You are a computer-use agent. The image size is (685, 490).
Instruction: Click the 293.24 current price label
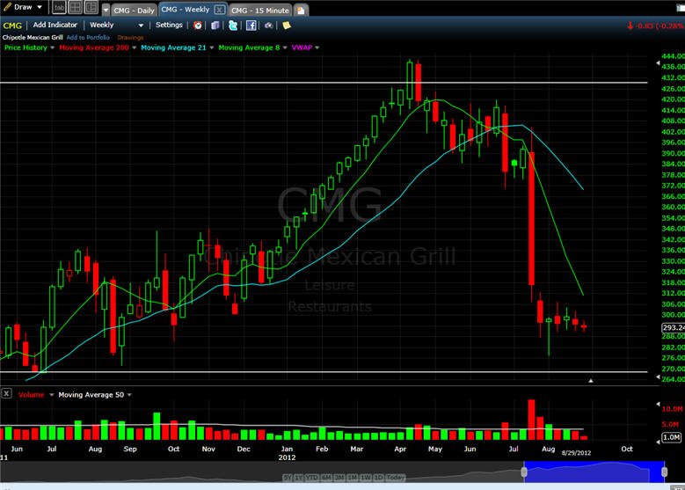point(674,328)
